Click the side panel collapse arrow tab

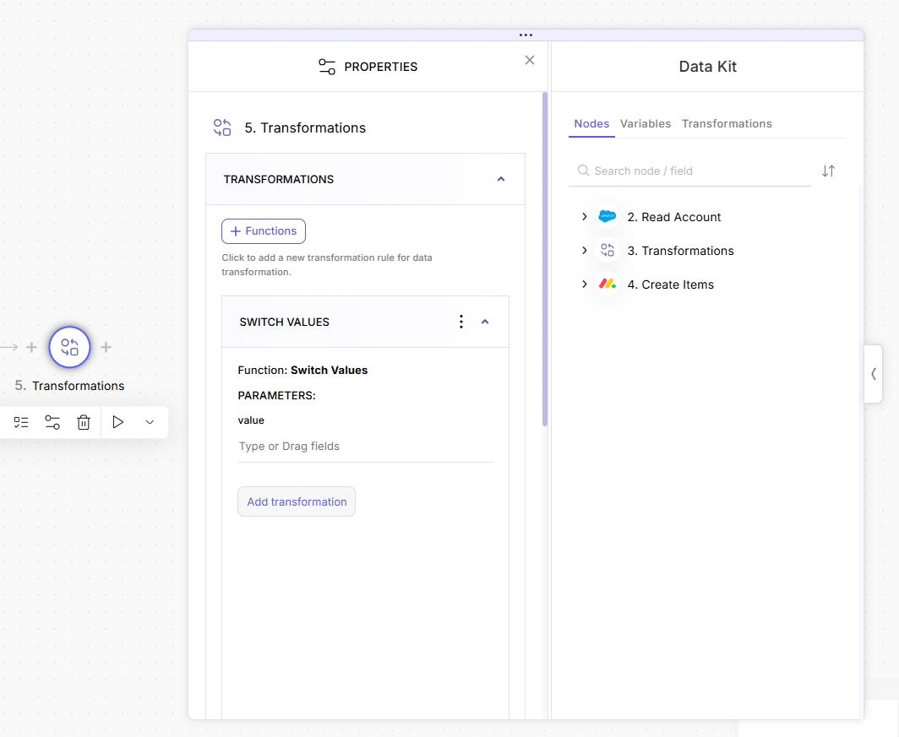[873, 374]
